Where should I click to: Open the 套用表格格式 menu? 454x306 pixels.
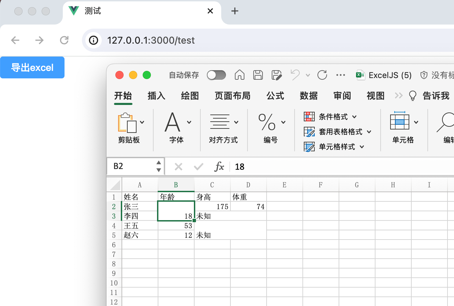[338, 132]
